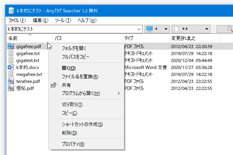Sort by the 名前 column header
Image resolution: width=233 pixels, height=155 pixels.
click(30, 38)
